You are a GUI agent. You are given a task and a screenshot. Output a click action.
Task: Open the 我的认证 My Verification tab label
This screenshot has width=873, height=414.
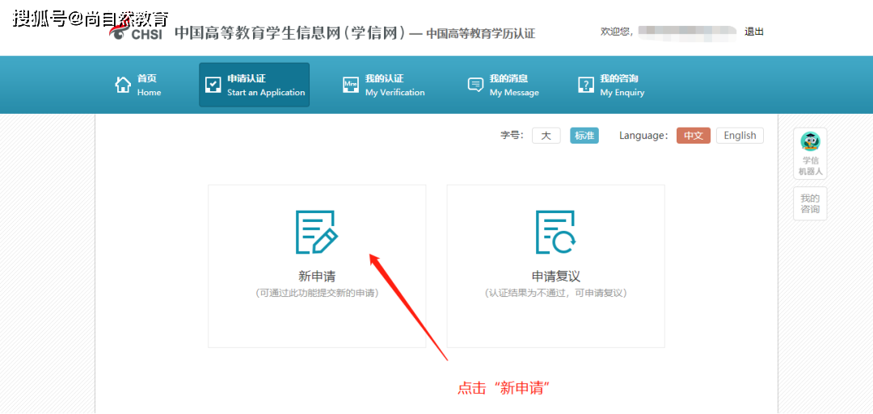(x=394, y=85)
